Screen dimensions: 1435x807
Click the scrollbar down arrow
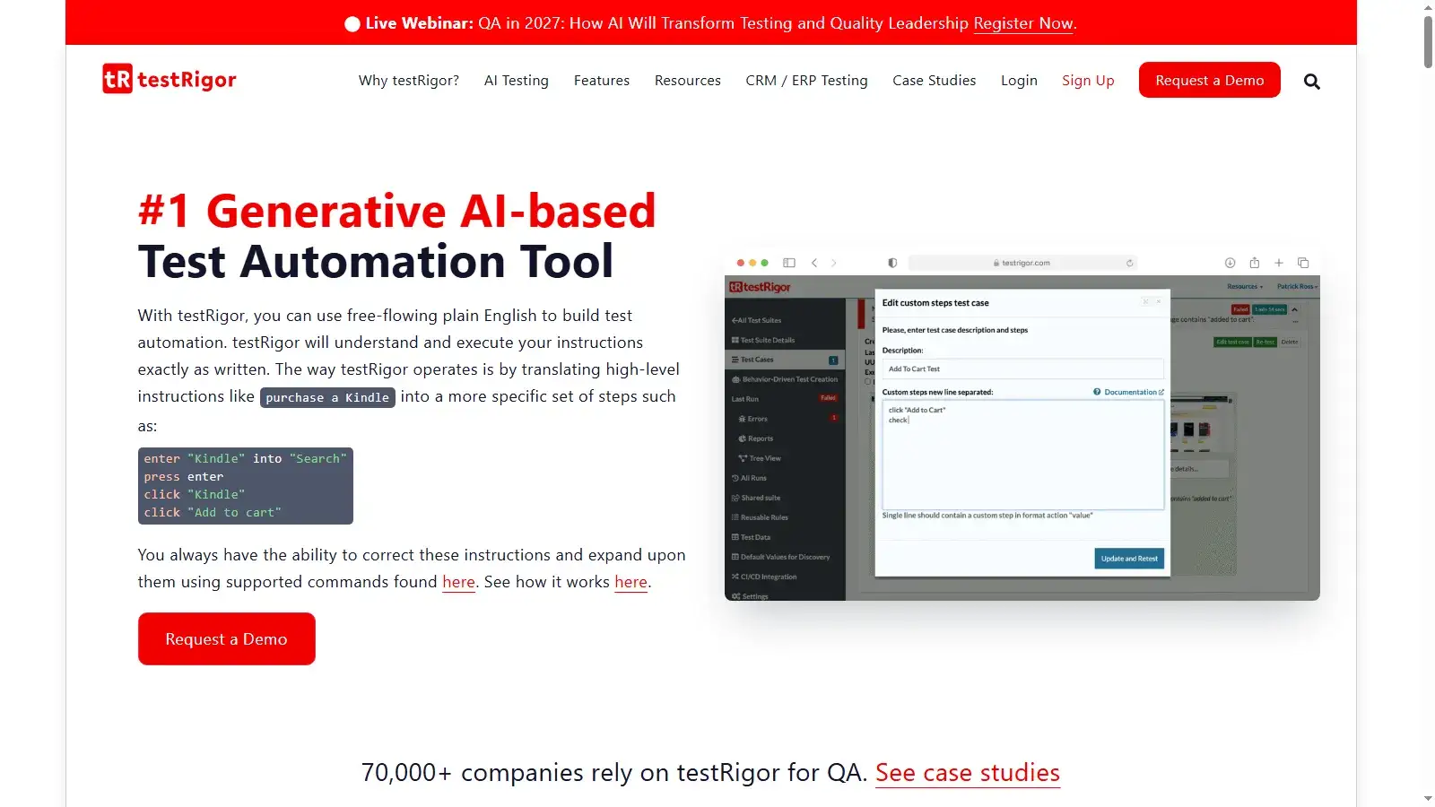1428,799
